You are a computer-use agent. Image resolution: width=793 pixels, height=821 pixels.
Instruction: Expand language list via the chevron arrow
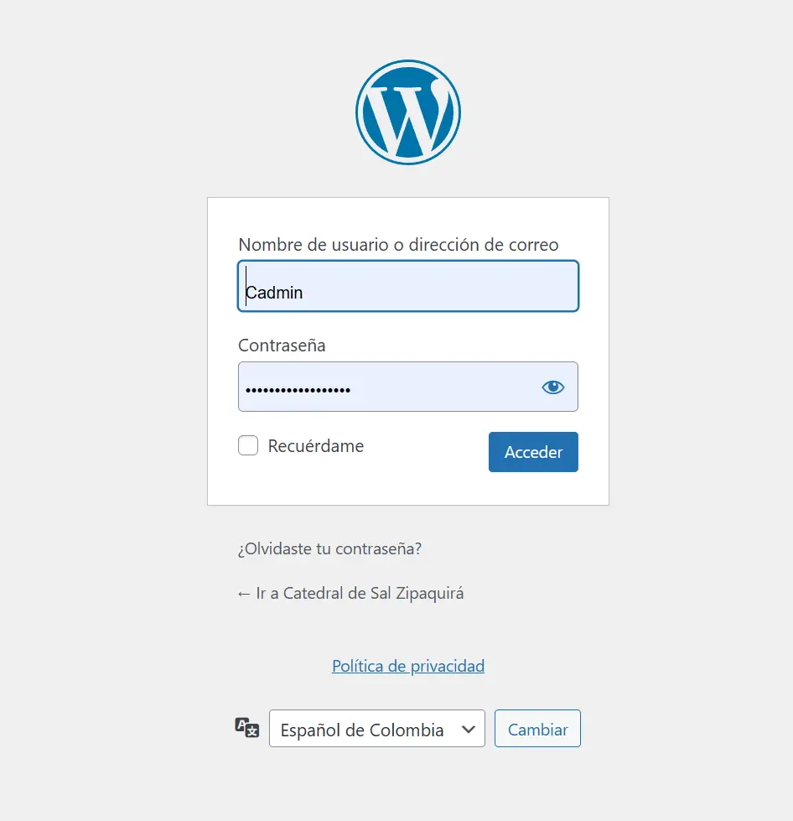point(469,729)
